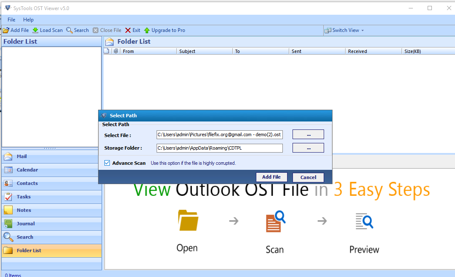The width and height of the screenshot is (455, 277).
Task: Maximize the OST Viewer window
Action: pyautogui.click(x=430, y=8)
